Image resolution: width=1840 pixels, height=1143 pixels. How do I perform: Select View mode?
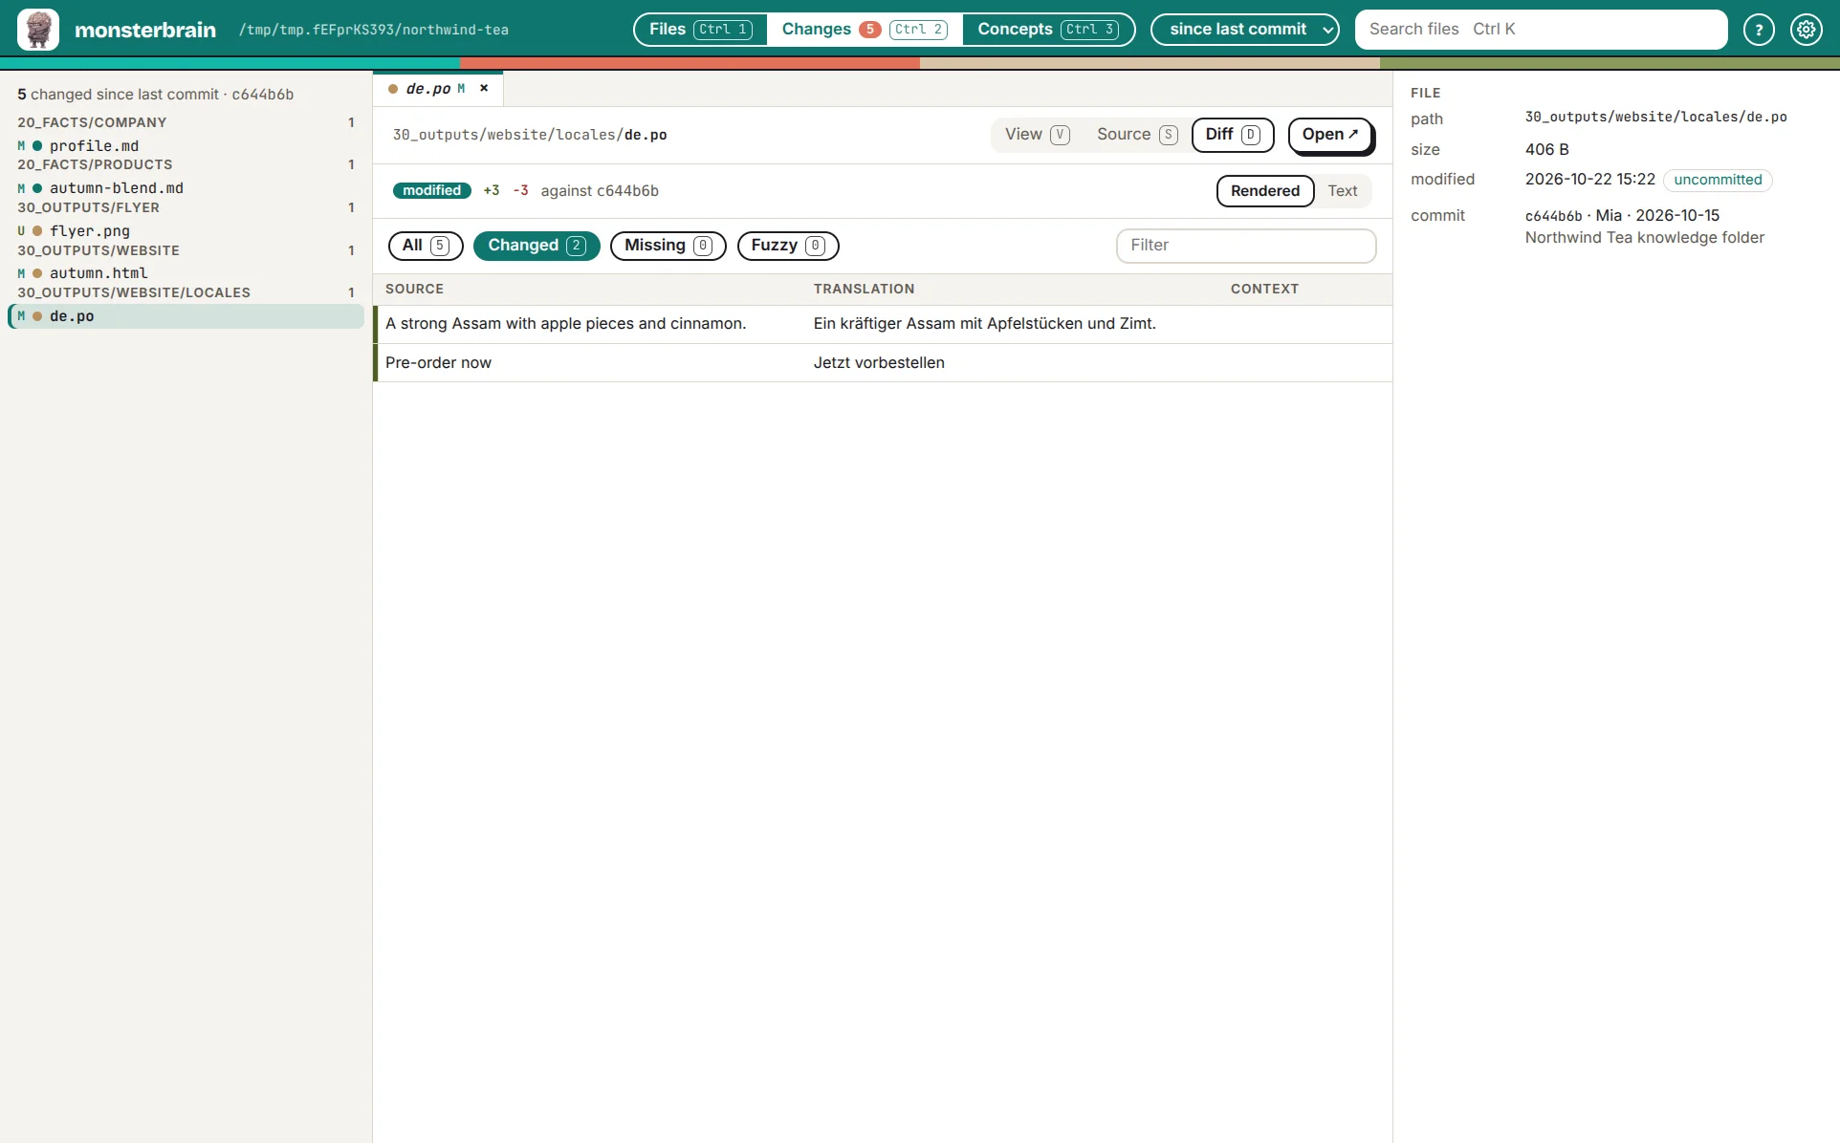coord(1037,135)
